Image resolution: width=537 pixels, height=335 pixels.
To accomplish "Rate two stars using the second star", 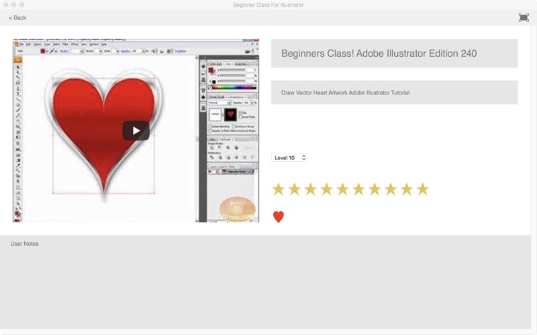I will click(x=295, y=189).
